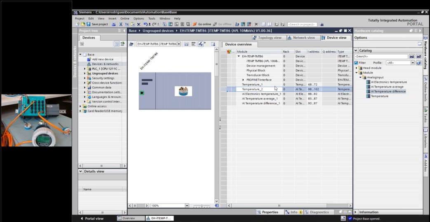
Task: Expand the PLC_1 node in the project tree
Action: coord(85,69)
